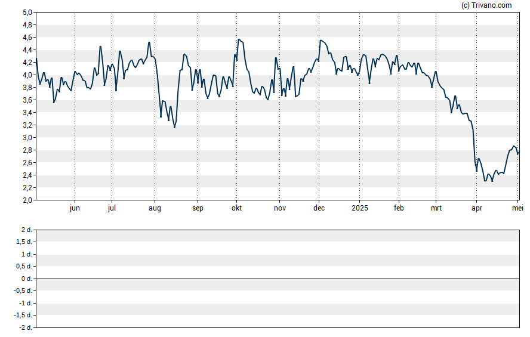The image size is (530, 337).
Task: Click the 2,0 price axis value
Action: [27, 200]
